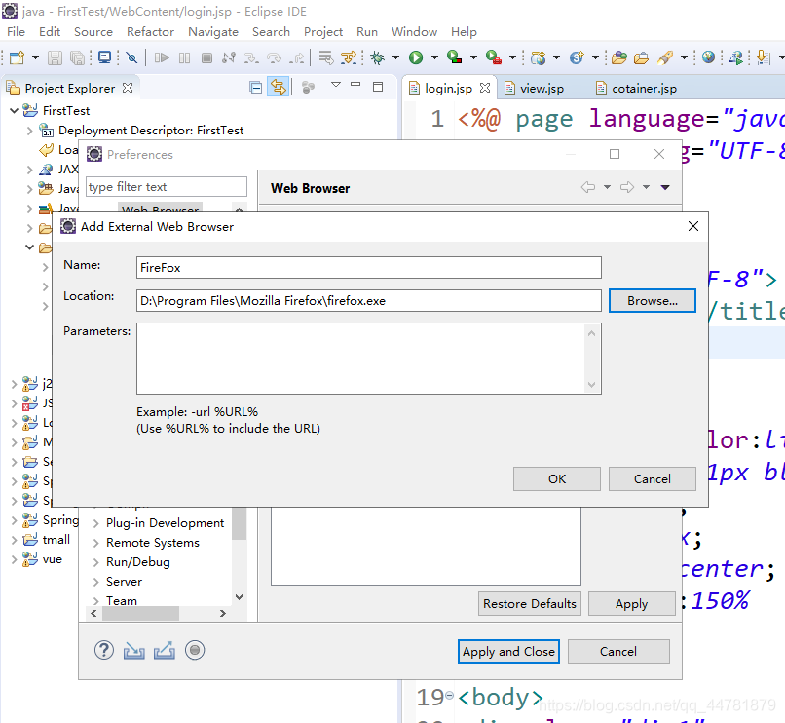Open the Refactor menu
Image resolution: width=785 pixels, height=723 pixels.
tap(150, 31)
